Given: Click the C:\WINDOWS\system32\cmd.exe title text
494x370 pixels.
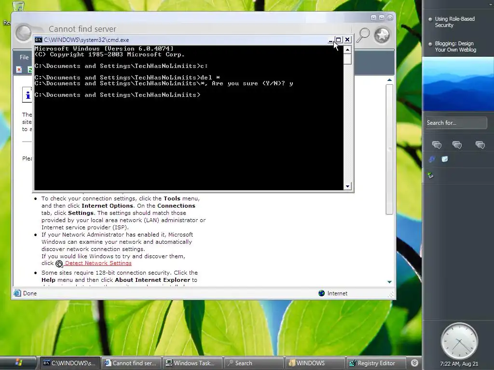Looking at the screenshot, I should coord(86,40).
